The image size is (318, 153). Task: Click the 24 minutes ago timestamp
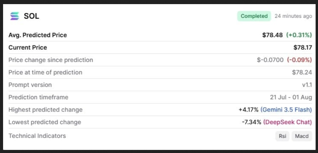[x=293, y=16]
